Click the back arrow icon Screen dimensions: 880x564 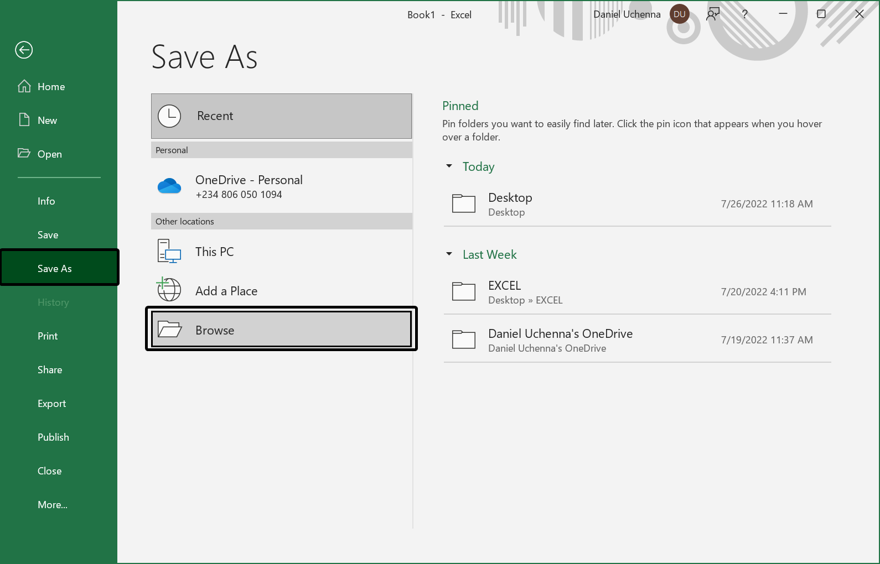pos(24,50)
